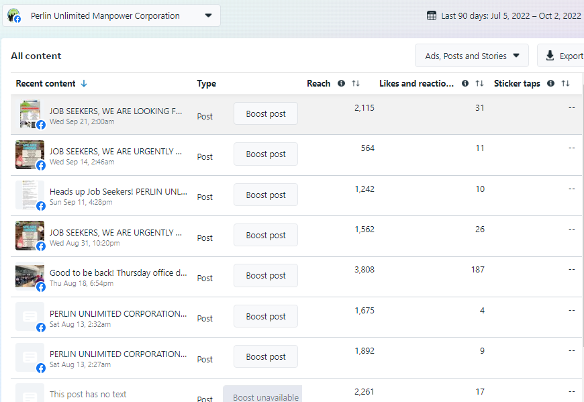The width and height of the screenshot is (584, 402).
Task: Click the Facebook badge on Aug 31 post
Action: (x=41, y=246)
